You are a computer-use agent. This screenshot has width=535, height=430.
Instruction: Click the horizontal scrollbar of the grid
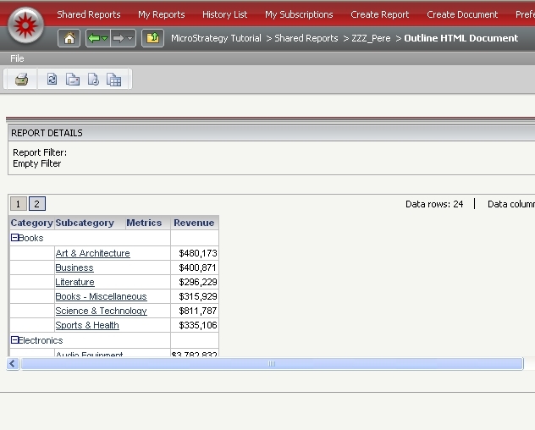pos(271,363)
